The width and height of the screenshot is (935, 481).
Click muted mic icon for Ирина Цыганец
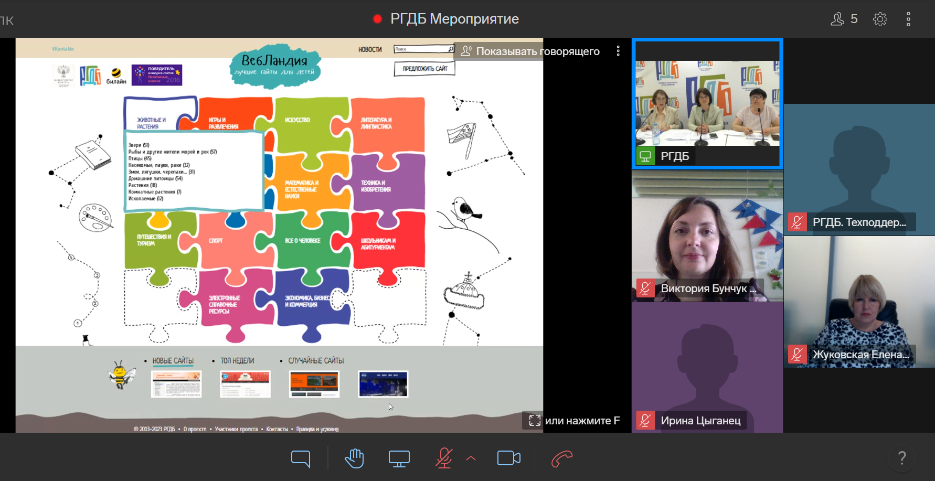click(x=645, y=421)
